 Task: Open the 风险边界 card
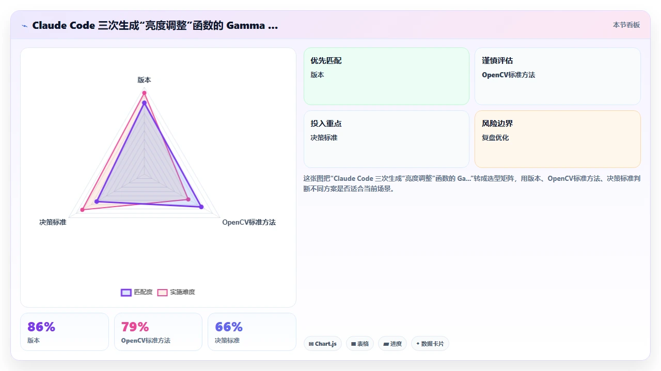[x=558, y=139]
